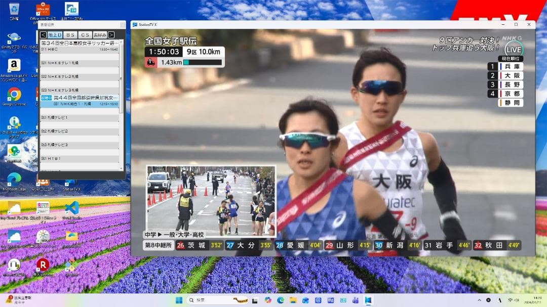This screenshot has height=307, width=547.
Task: Open File Explorer from the taskbar
Action: pos(293,299)
